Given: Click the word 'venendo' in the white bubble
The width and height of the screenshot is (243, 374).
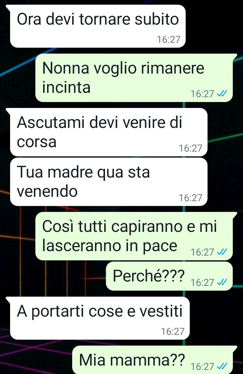Looking at the screenshot, I should pos(47,191).
